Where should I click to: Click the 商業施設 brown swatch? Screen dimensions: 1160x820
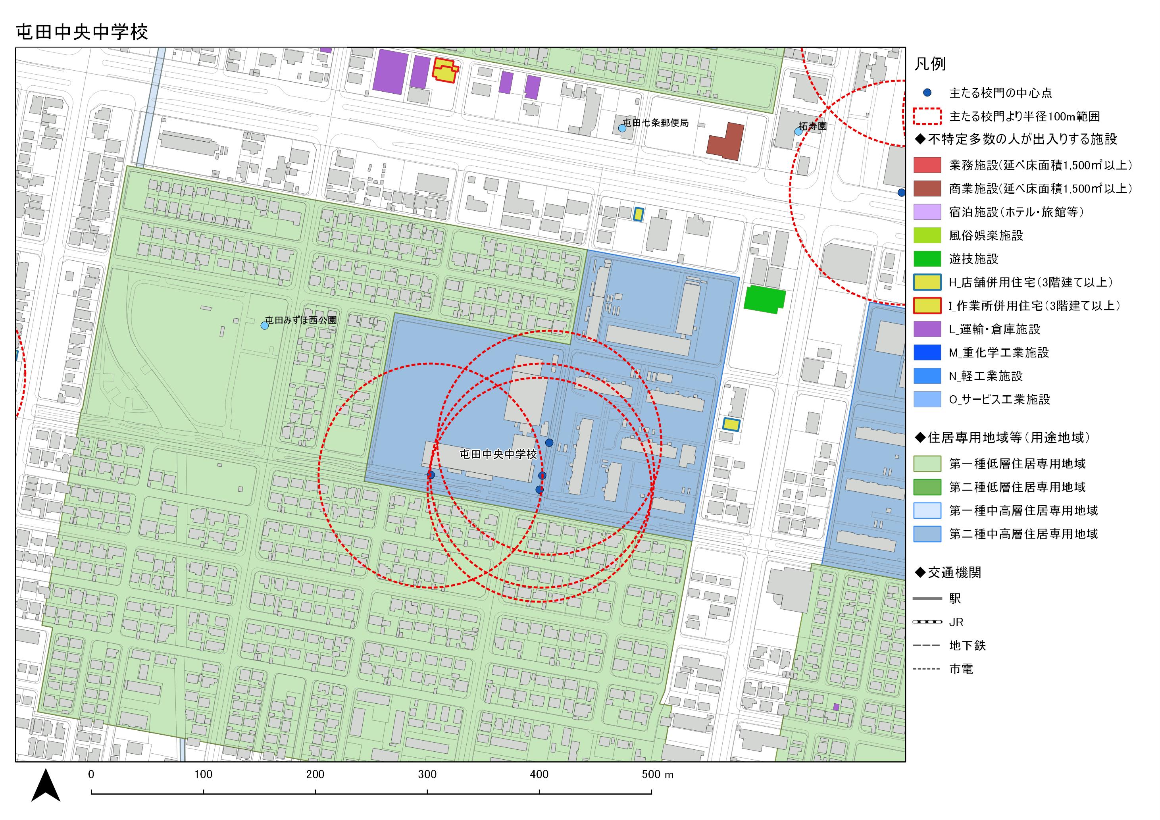tap(927, 189)
